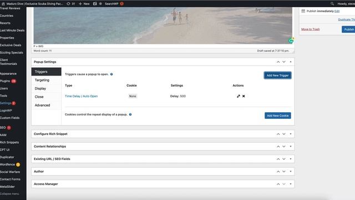
Task: Toggle the Popup Settings panel collapse arrow
Action: [291, 62]
